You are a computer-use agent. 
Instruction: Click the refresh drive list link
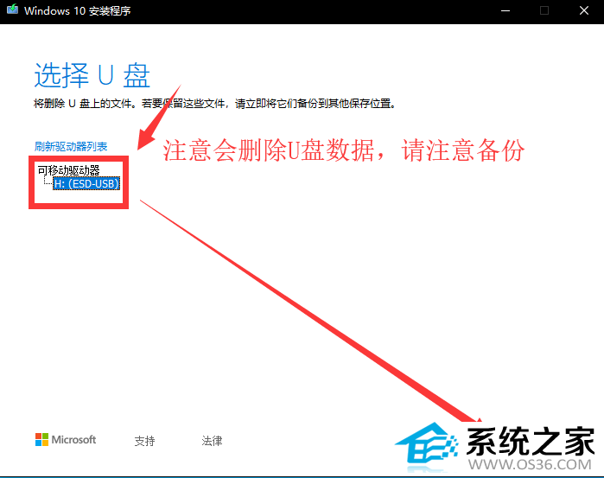(x=71, y=146)
